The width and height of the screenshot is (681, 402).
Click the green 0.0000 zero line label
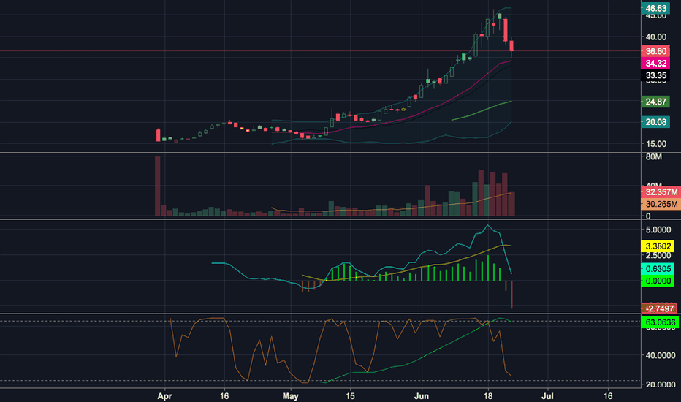tap(658, 281)
